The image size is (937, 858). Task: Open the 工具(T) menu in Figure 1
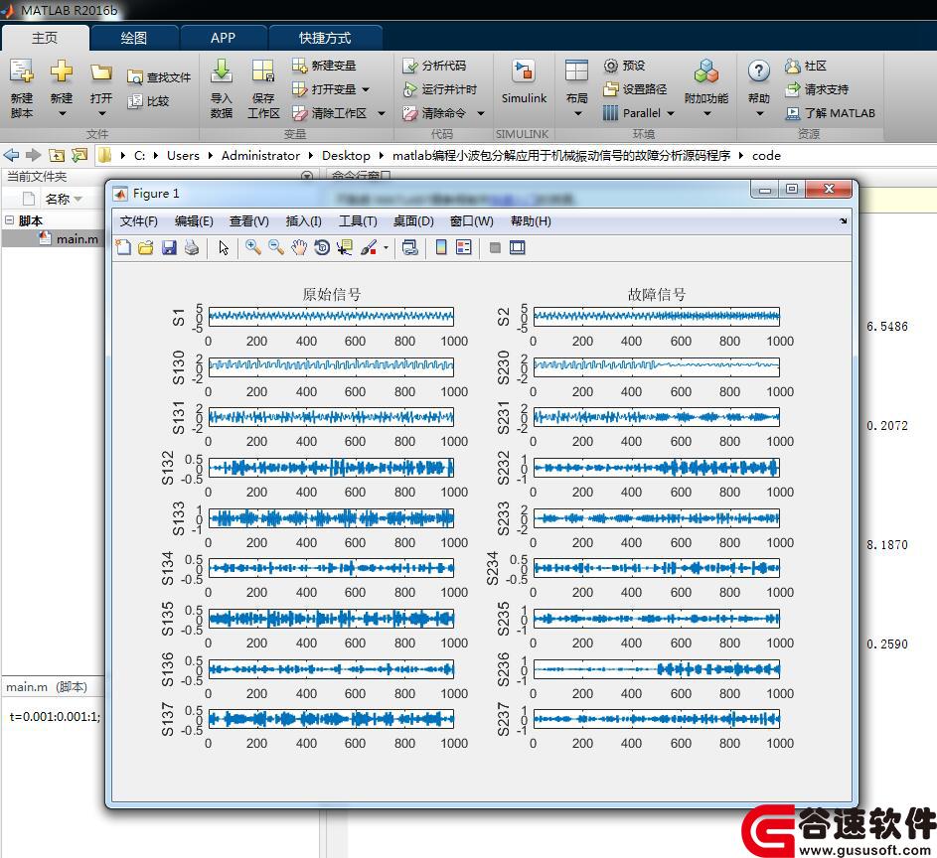tap(358, 221)
